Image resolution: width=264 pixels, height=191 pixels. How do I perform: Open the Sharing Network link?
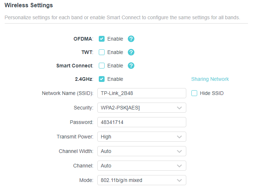click(x=210, y=79)
